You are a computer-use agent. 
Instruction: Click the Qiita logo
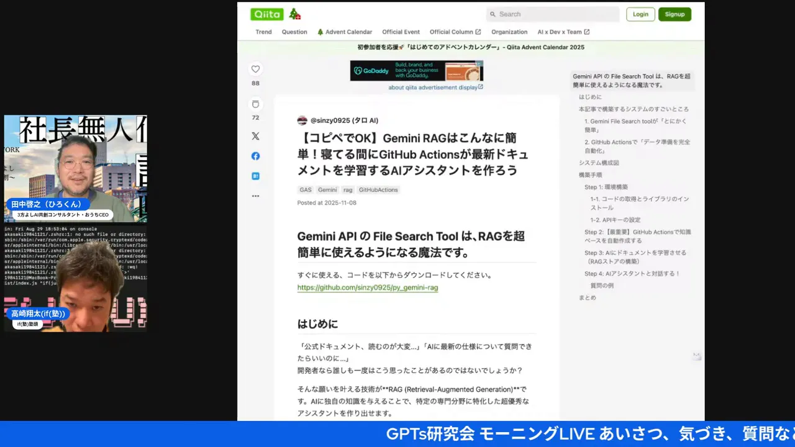click(x=266, y=14)
